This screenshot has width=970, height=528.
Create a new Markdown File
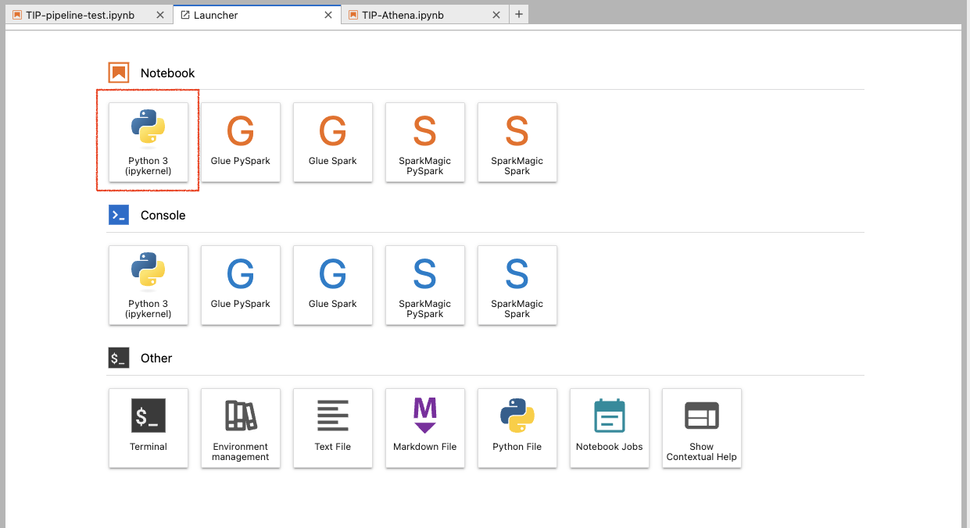(425, 428)
